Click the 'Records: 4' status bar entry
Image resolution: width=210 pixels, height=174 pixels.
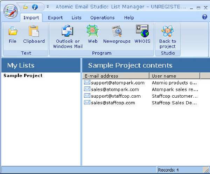[168, 170]
